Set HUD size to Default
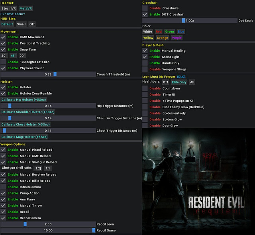Viewport: 255px width, 235px height. click(x=7, y=24)
